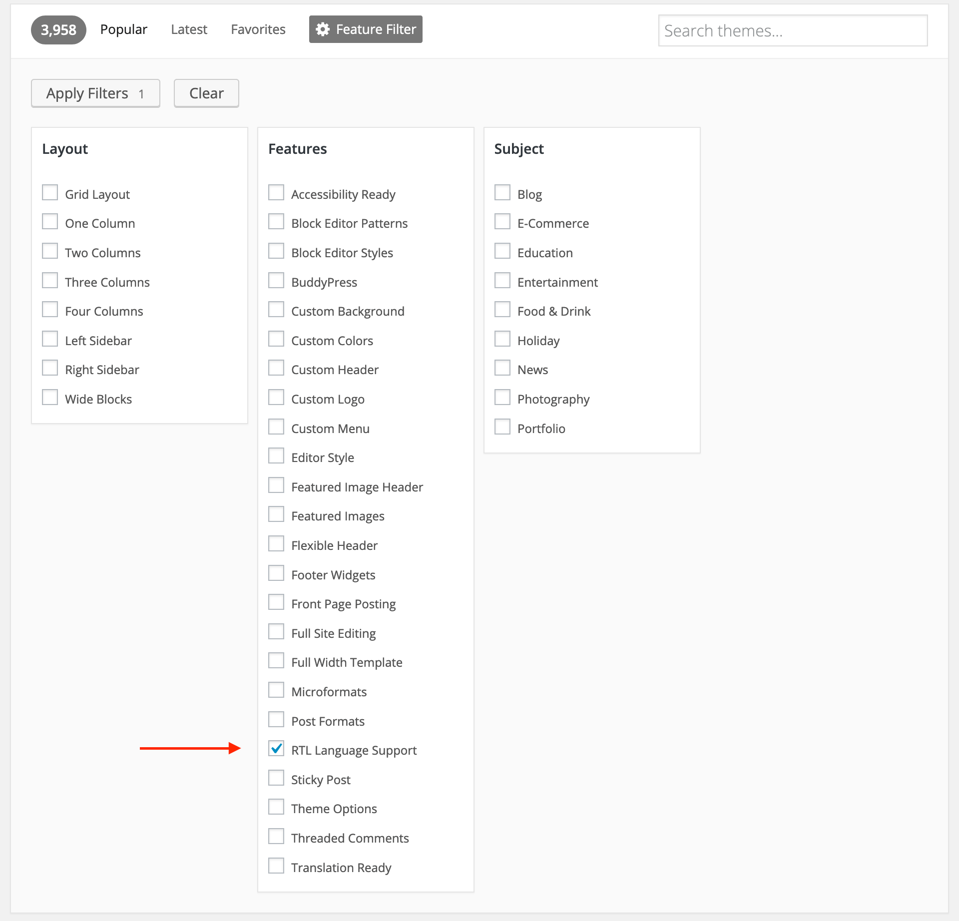
Task: Tick the Portfolio subject checkbox
Action: tap(502, 427)
